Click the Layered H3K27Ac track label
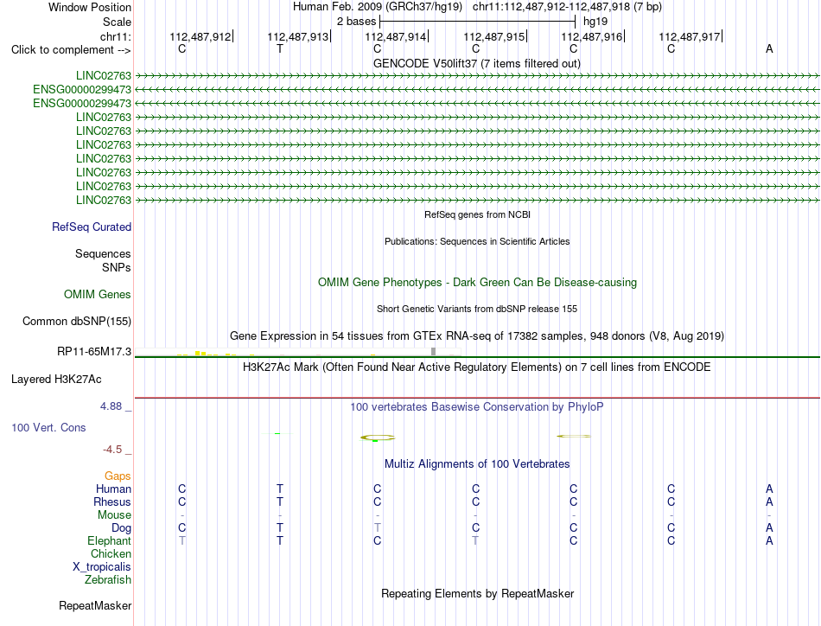The height and width of the screenshot is (626, 821). (56, 380)
